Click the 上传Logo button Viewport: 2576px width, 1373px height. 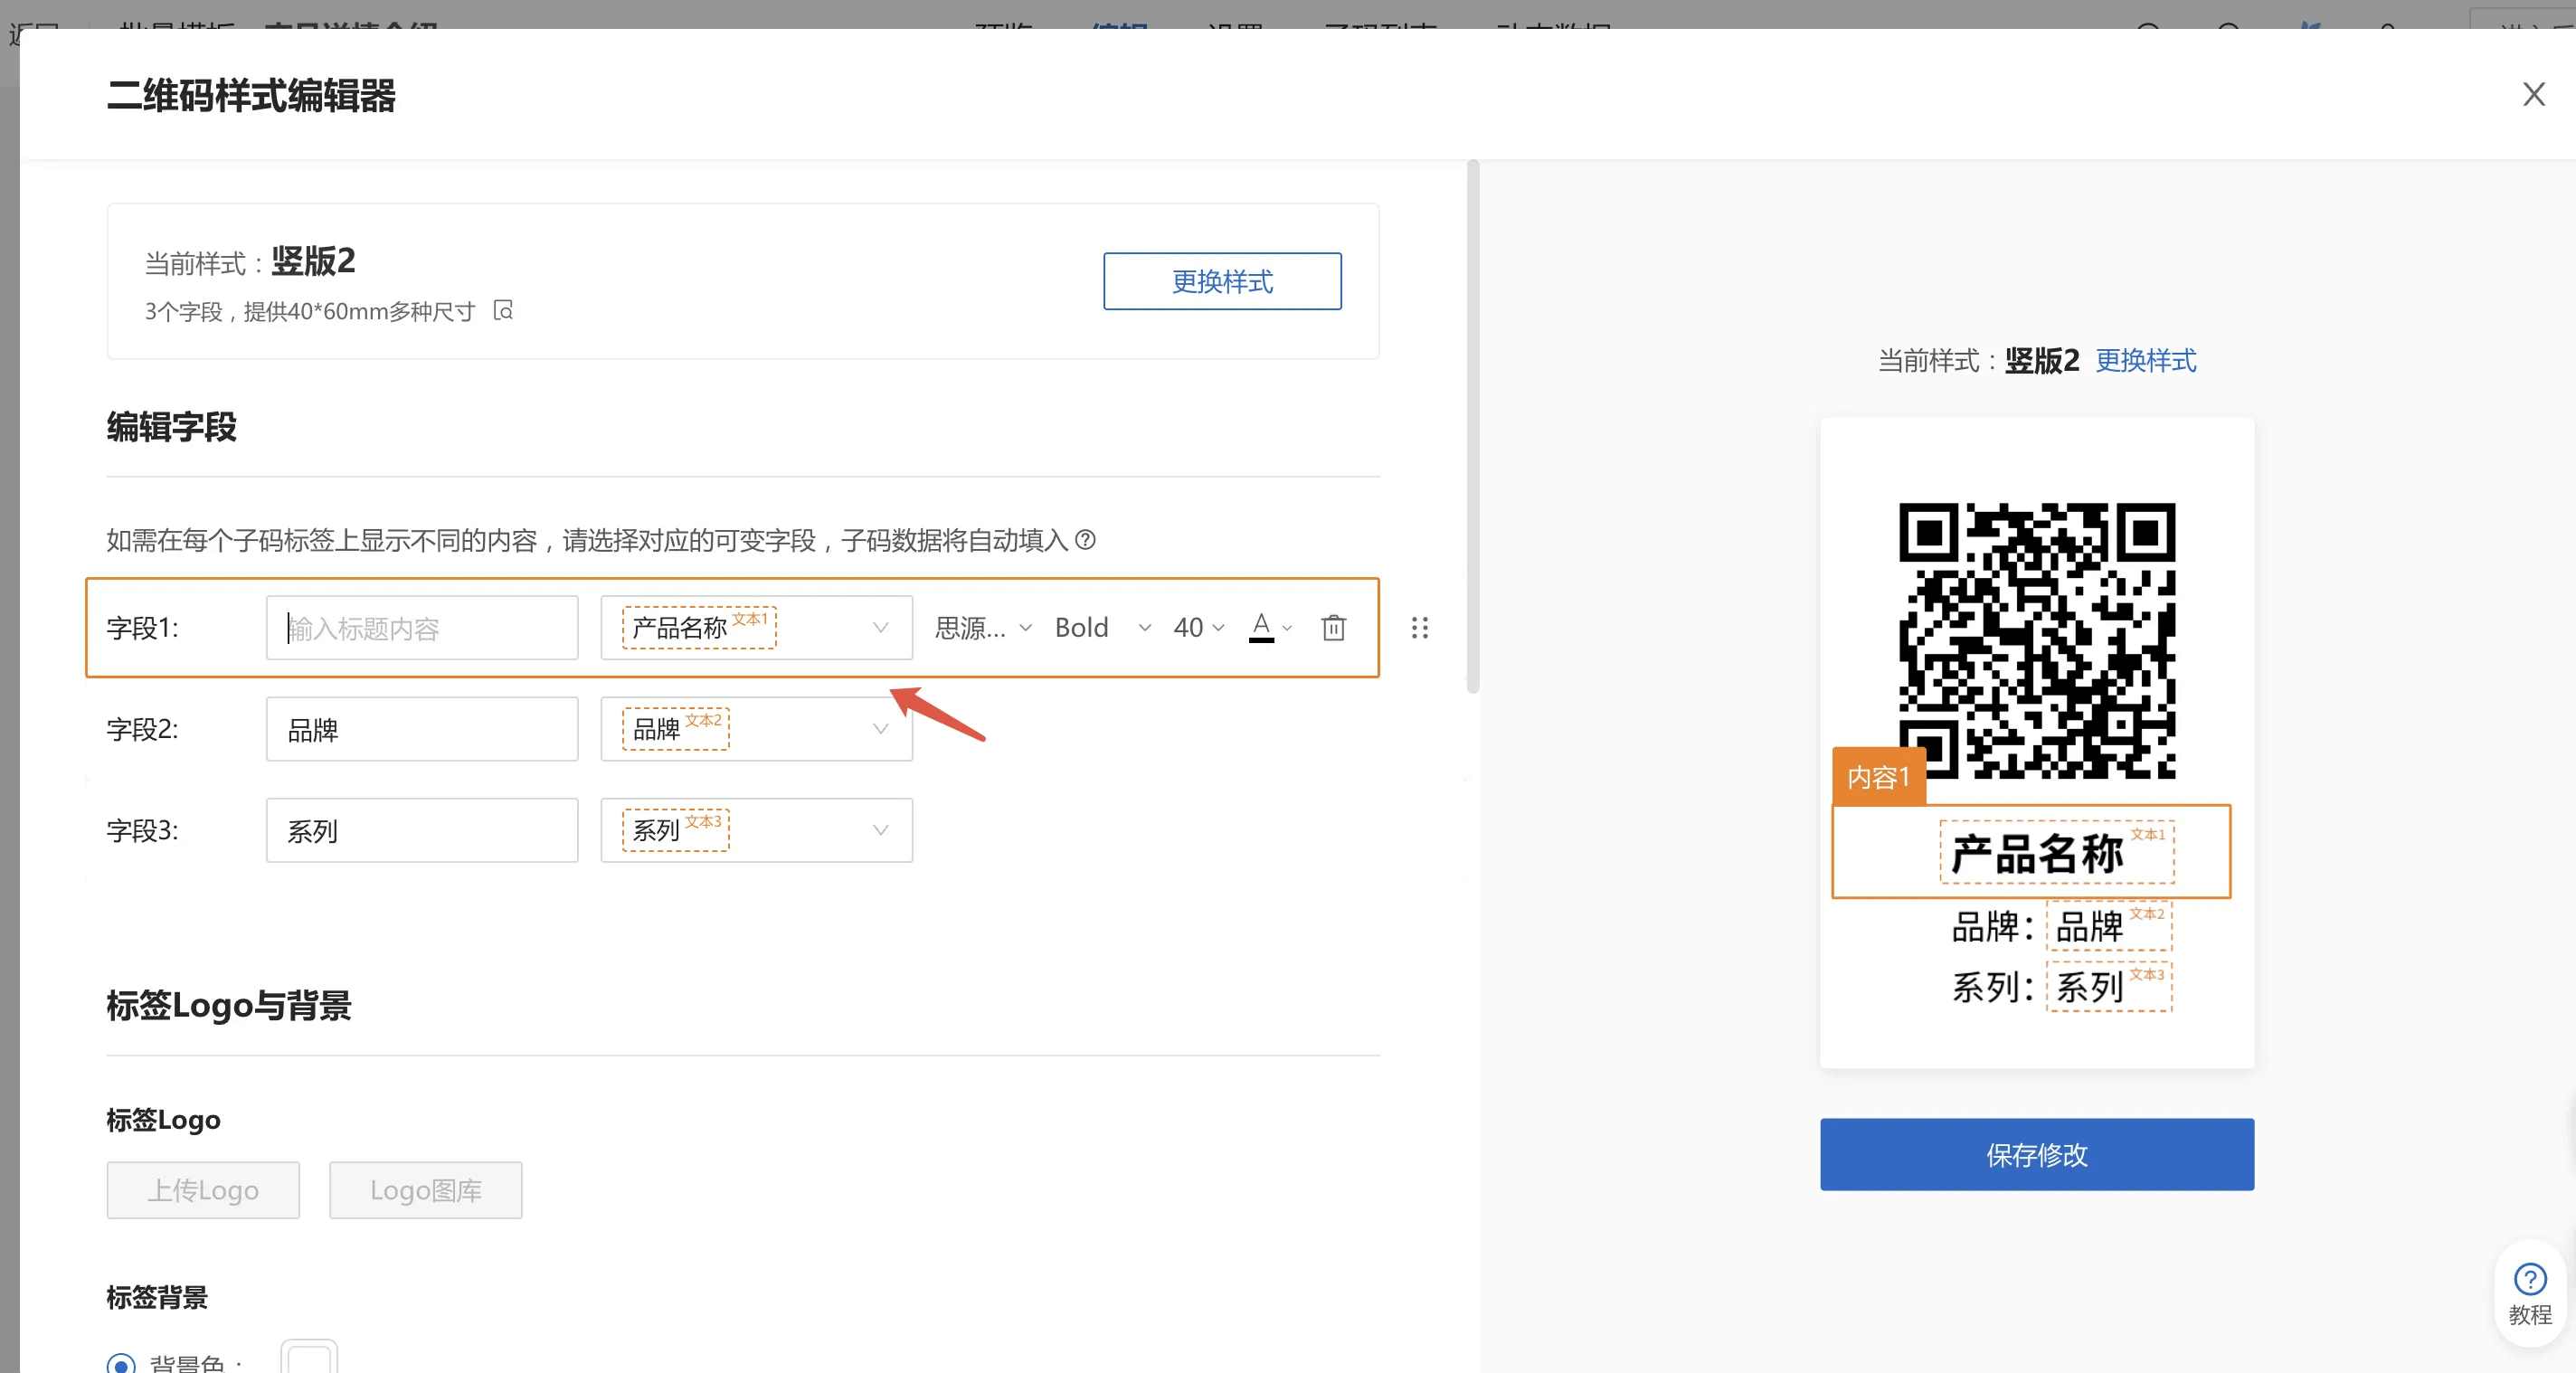(x=203, y=1190)
